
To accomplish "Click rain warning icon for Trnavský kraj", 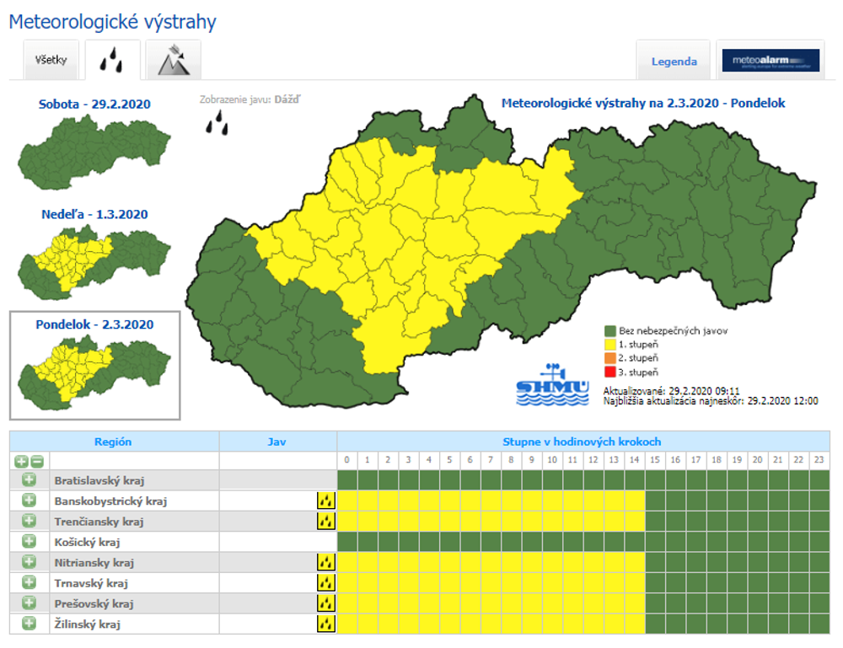I will [325, 583].
